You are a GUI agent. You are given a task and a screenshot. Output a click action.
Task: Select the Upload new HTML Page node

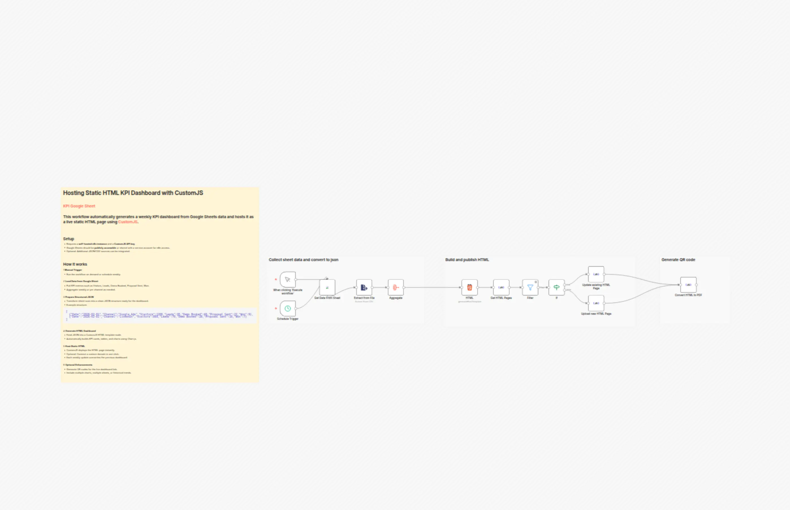[596, 303]
